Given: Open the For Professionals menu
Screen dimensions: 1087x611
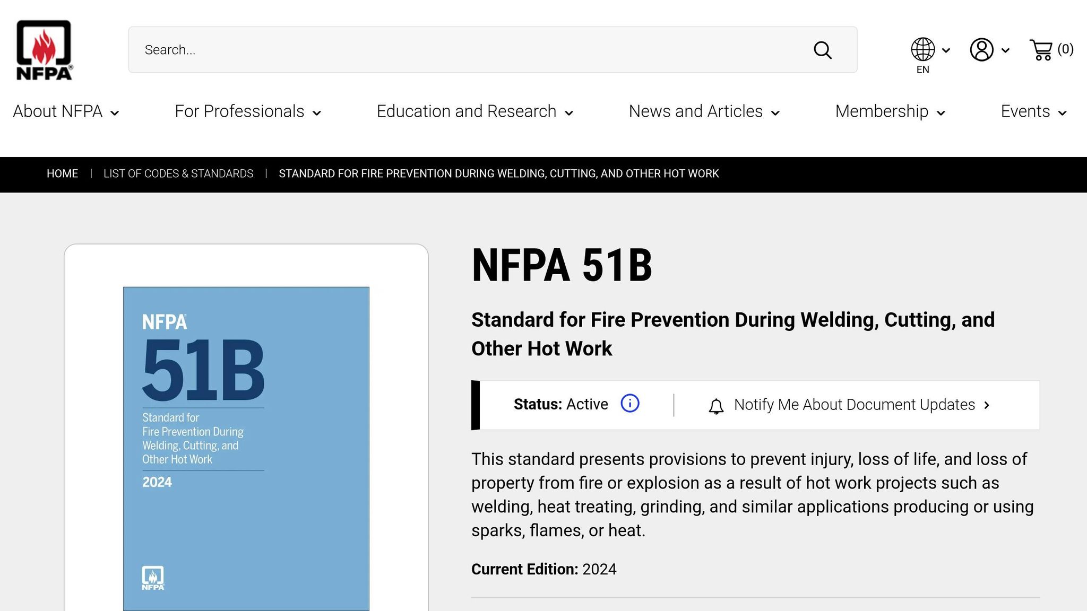Looking at the screenshot, I should point(239,111).
